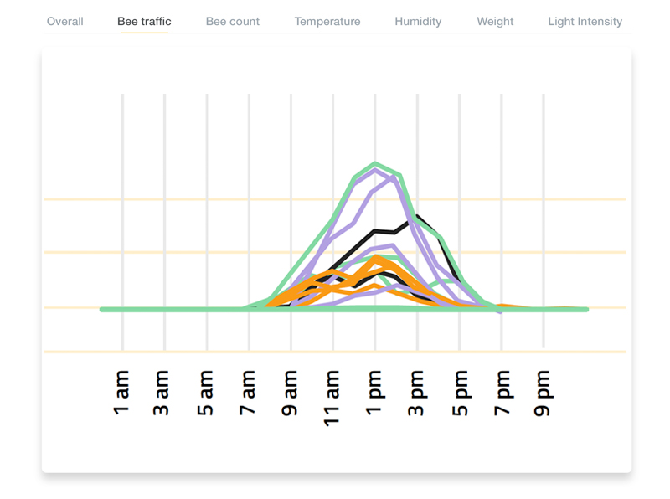Viewport: 670px width, 499px height.
Task: Switch to the Overall tab
Action: [x=64, y=21]
